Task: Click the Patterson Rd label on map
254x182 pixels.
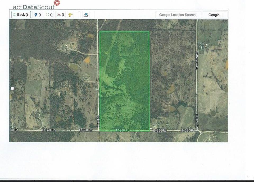Action: [x=197, y=60]
